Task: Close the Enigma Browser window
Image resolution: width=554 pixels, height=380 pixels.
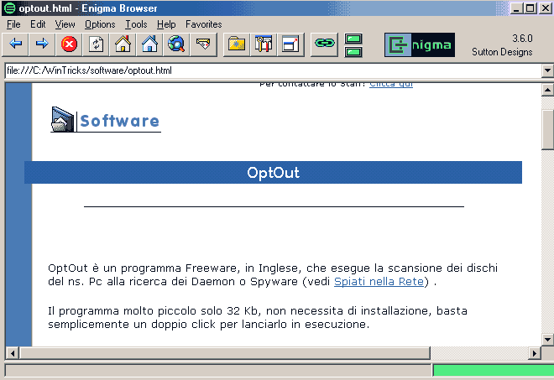Action: click(545, 8)
